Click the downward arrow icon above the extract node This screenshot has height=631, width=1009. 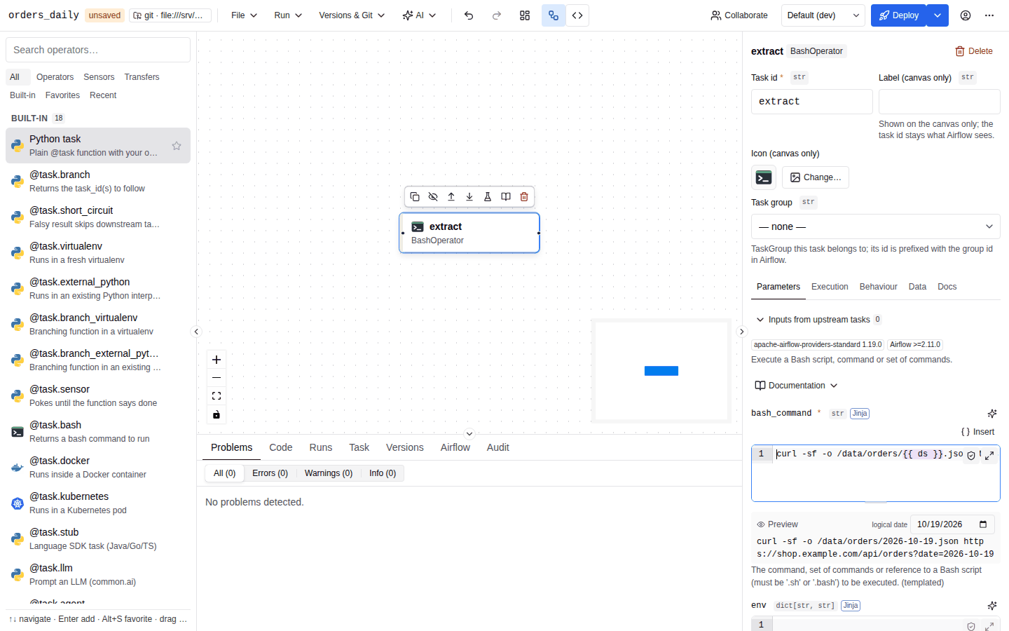tap(469, 197)
